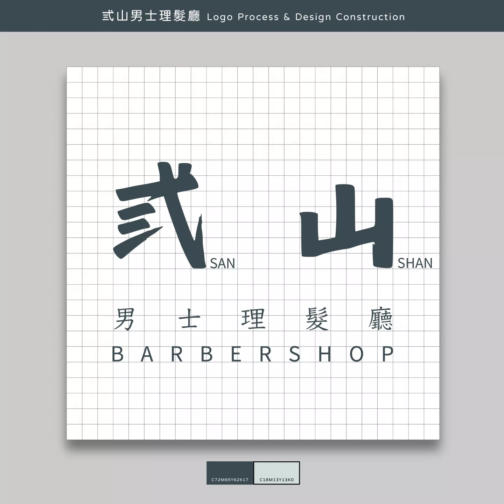Click the letter P in BARBERSHOP

(387, 355)
